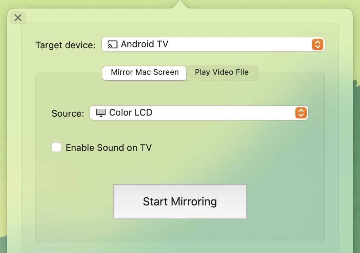This screenshot has width=360, height=253.
Task: Click the Target device label
Action: pyautogui.click(x=65, y=45)
